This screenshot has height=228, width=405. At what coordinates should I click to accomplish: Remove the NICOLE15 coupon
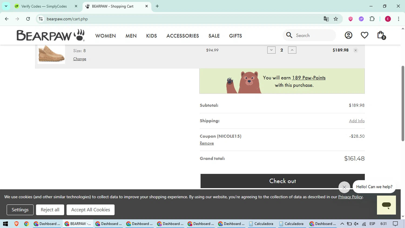[x=207, y=143]
